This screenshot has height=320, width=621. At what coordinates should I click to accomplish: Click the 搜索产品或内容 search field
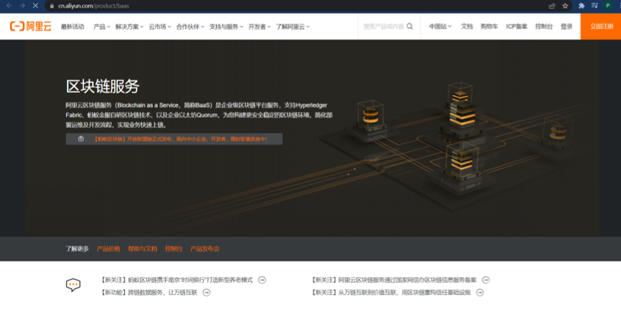(384, 27)
